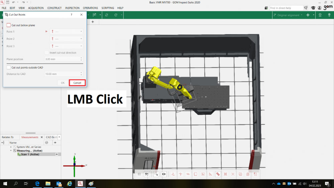This screenshot has width=334, height=188.
Task: Expand the System VM...nt Series tree item
Action: pos(11,147)
